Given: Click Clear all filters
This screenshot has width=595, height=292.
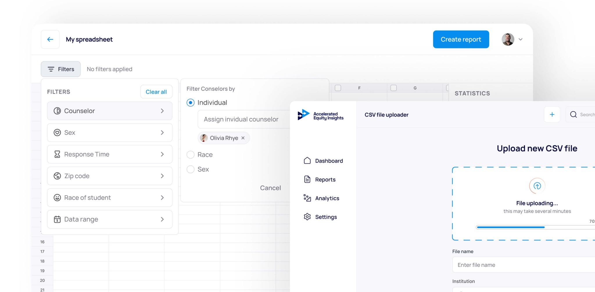Looking at the screenshot, I should 156,92.
